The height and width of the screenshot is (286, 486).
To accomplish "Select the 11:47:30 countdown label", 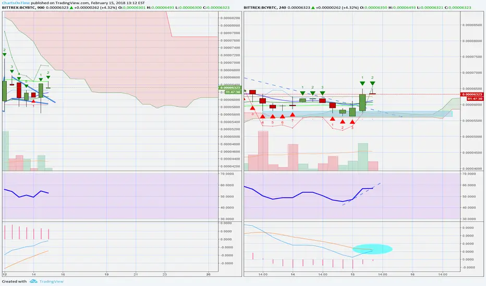I will (233, 92).
